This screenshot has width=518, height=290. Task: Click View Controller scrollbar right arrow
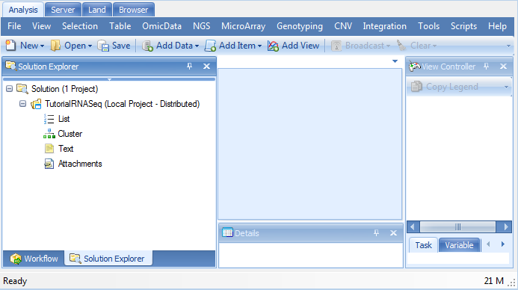(x=506, y=227)
